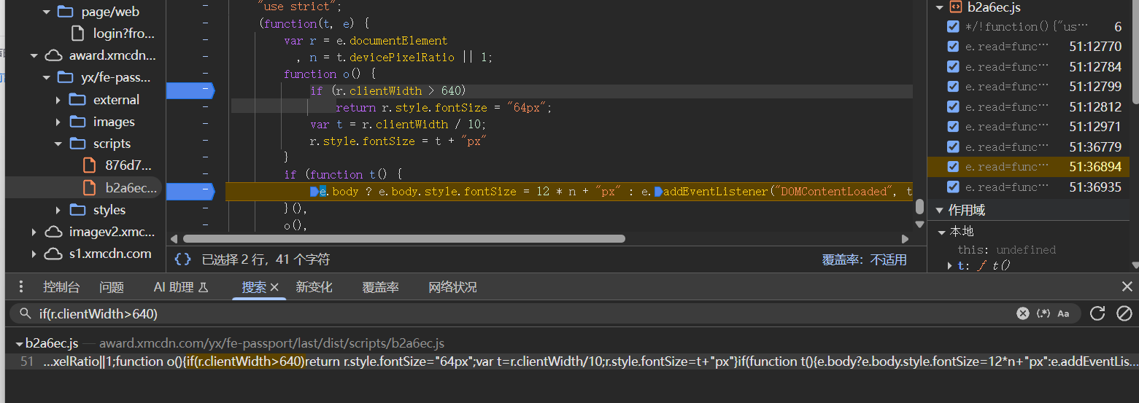Close the 搜索 tab

(x=275, y=287)
